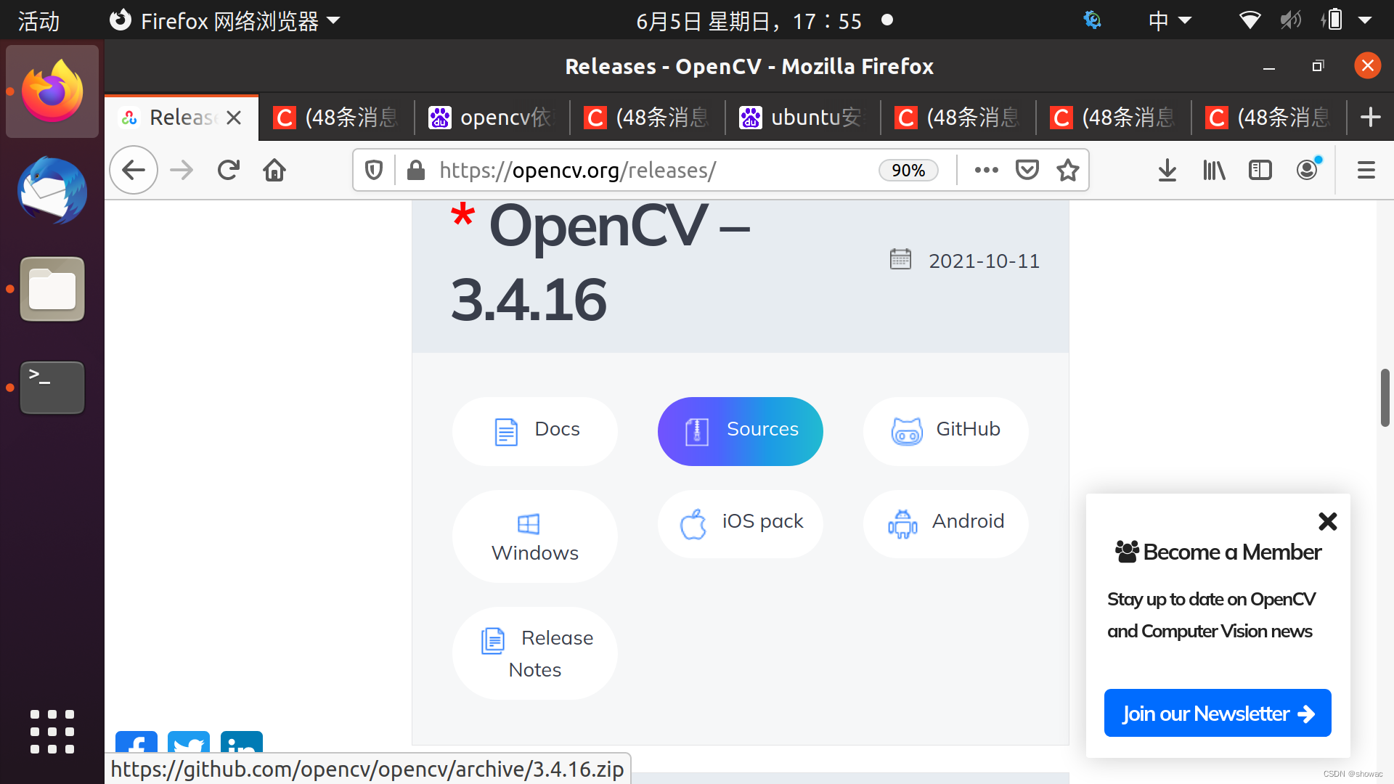1394x784 pixels.
Task: Open the terminal from the Ubuntu dock
Action: click(52, 387)
